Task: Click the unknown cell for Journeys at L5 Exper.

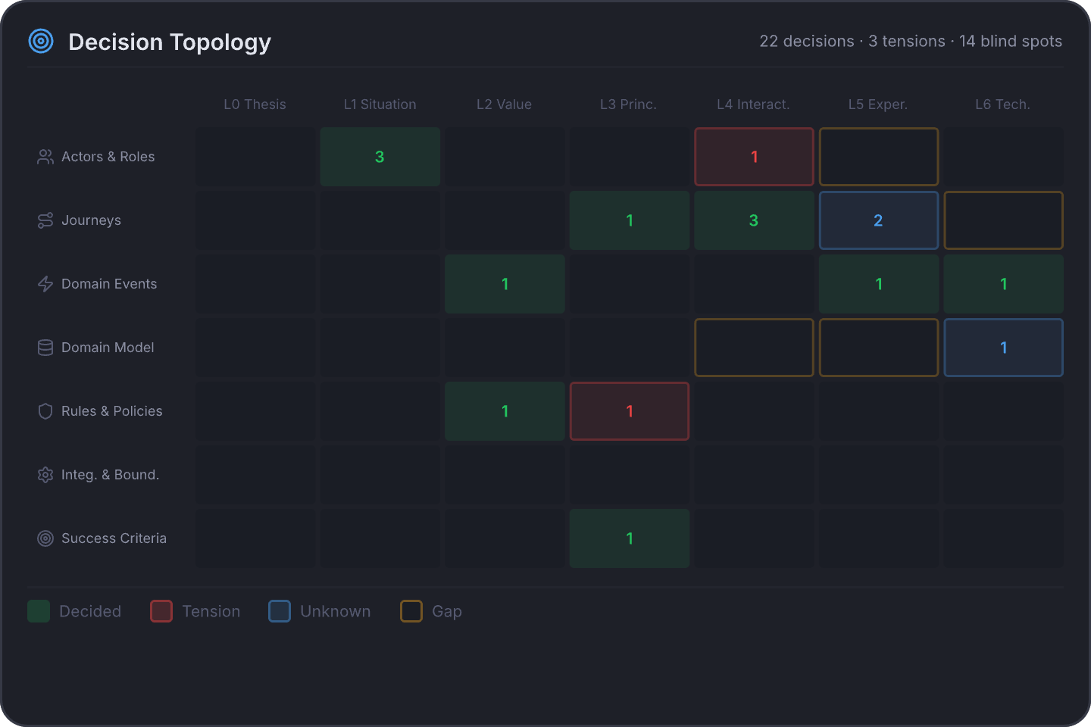Action: pyautogui.click(x=878, y=220)
